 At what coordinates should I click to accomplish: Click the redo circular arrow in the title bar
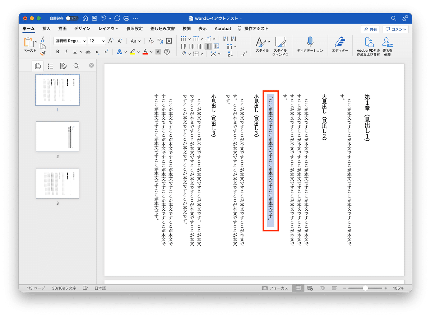117,18
